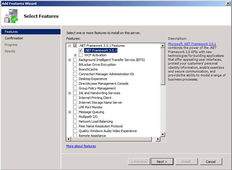Check the WCF Activation checkbox
232x170 pixels.
tap(81, 55)
